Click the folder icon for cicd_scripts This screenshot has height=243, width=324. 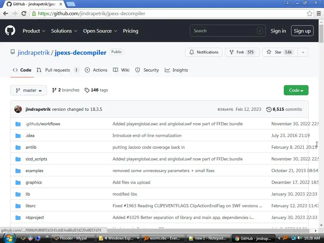pos(18,159)
